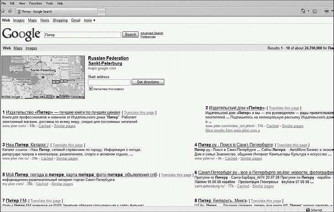Click the RSS feeds icon

click(315, 11)
